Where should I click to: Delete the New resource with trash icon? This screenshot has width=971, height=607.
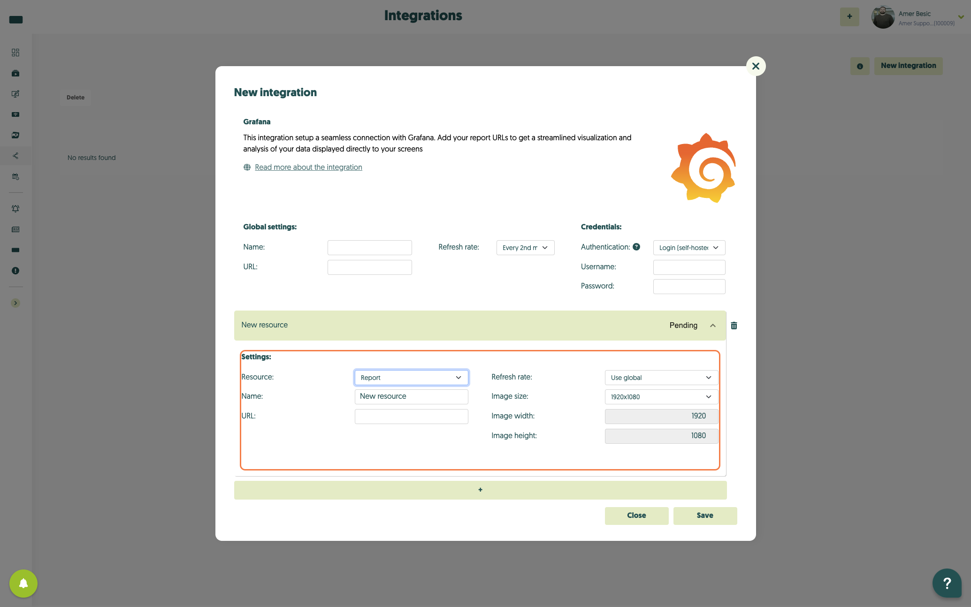(x=734, y=326)
